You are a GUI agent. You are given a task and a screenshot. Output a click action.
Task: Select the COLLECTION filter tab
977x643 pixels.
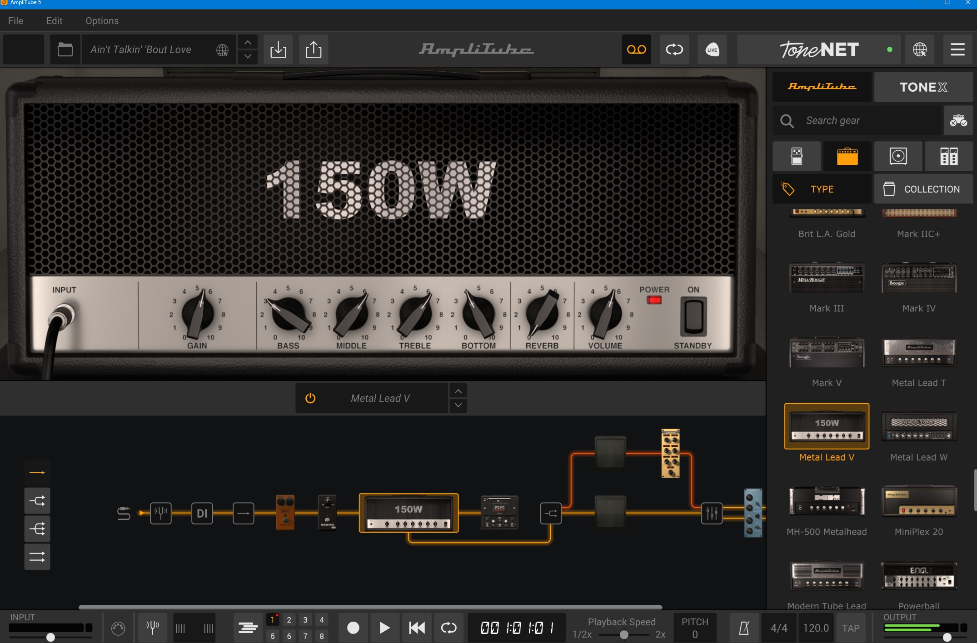click(923, 189)
